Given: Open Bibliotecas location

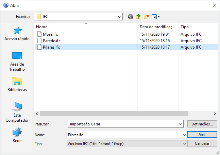Looking at the screenshot, I should (17, 84).
